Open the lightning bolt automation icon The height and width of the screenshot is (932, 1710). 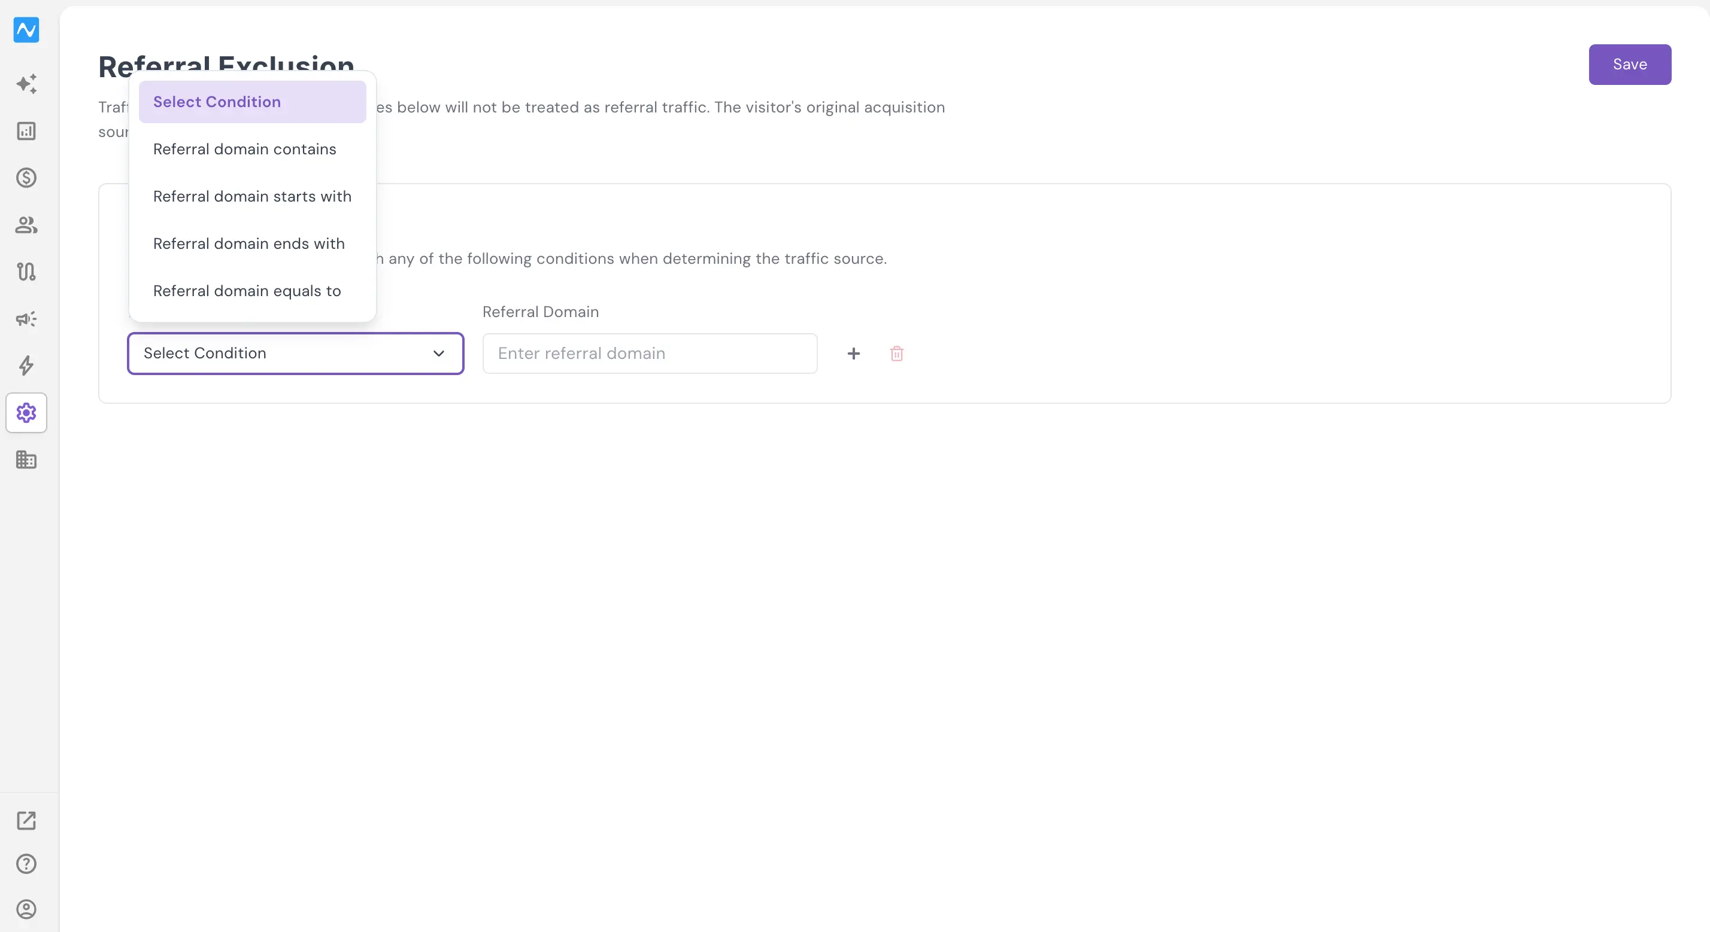26,366
